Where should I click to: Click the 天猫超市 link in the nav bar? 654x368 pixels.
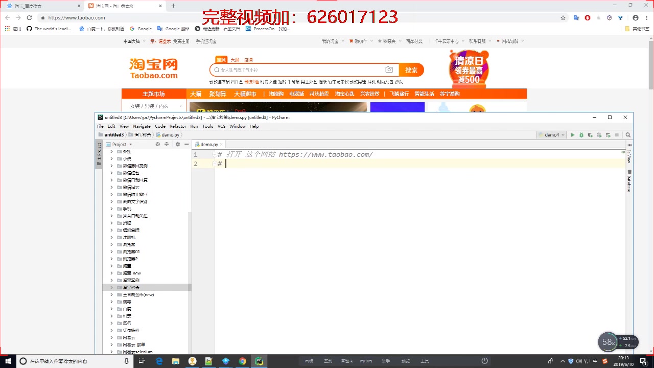[245, 94]
